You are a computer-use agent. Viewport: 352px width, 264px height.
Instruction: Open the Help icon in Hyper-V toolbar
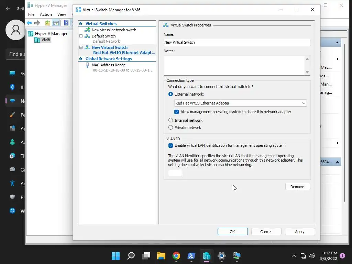click(66, 23)
